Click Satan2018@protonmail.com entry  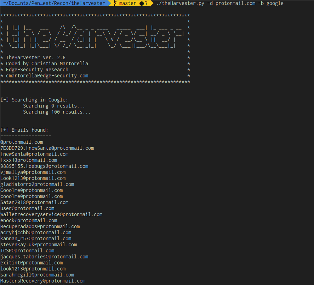click(34, 202)
